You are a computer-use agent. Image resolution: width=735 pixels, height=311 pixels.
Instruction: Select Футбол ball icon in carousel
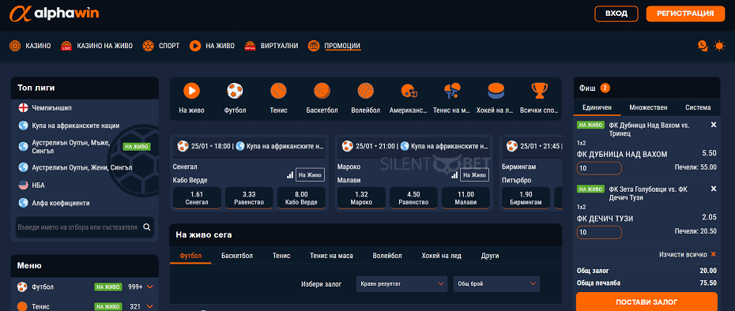point(235,90)
